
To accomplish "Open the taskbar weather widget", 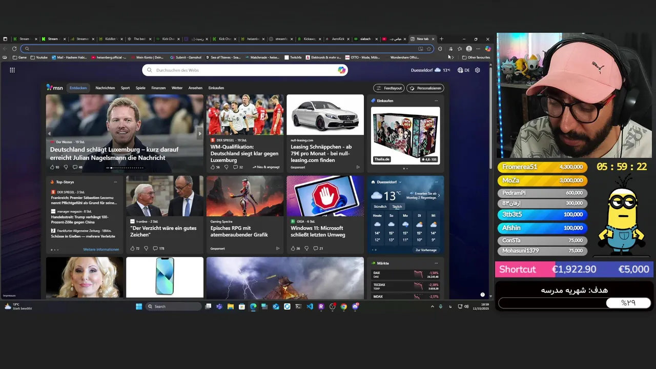I will pos(18,306).
